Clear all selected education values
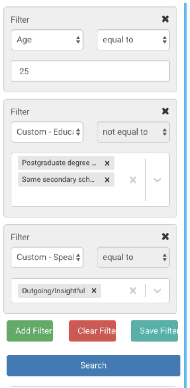 (x=133, y=180)
